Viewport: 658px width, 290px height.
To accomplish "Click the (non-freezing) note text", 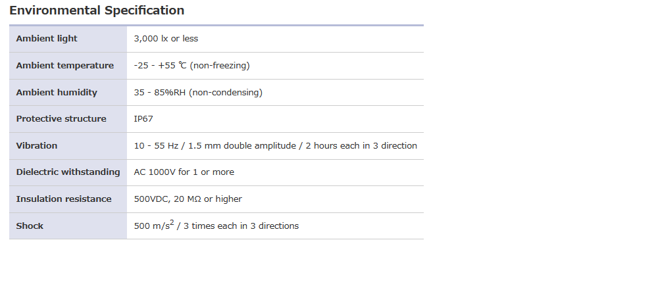I will (220, 66).
